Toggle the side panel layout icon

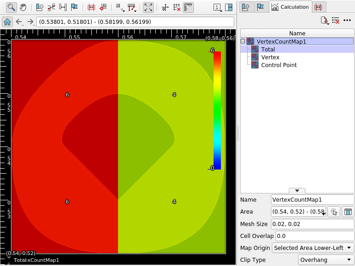coord(229,7)
